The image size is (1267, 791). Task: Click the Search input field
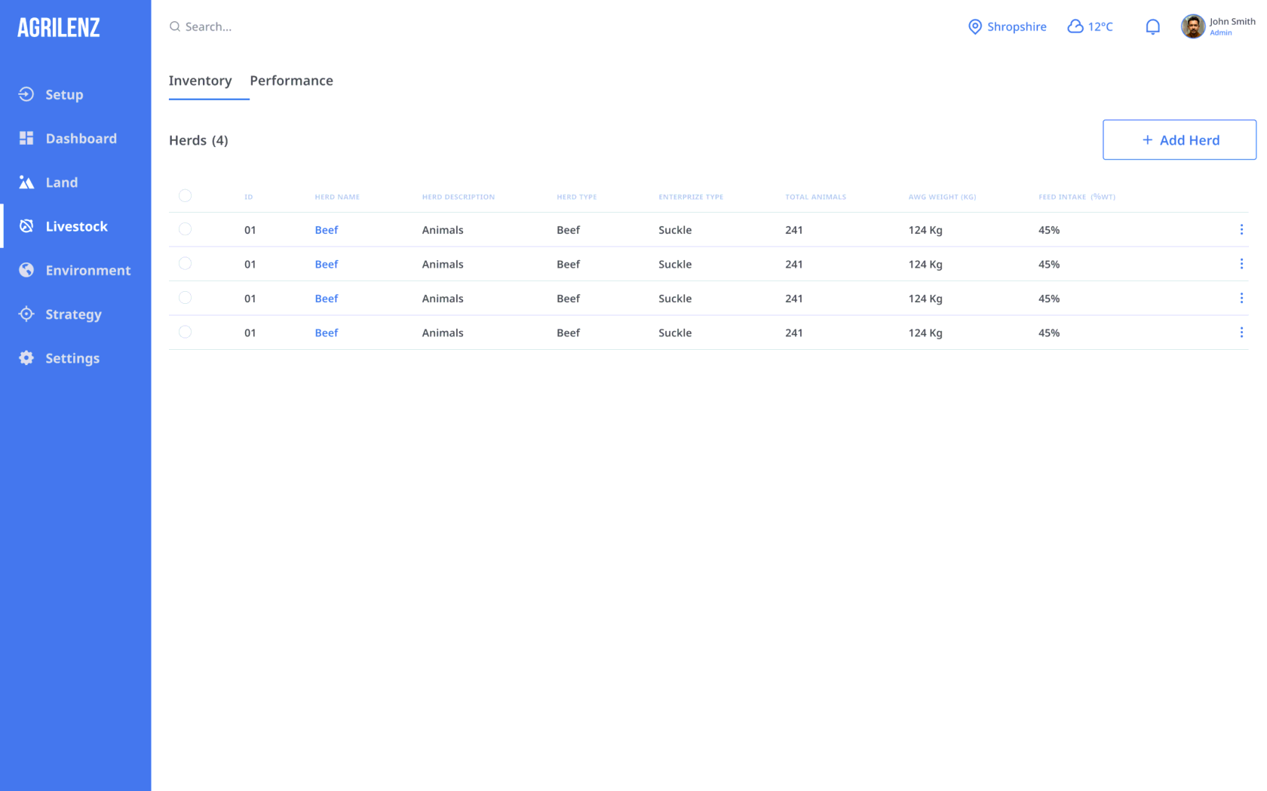click(302, 27)
